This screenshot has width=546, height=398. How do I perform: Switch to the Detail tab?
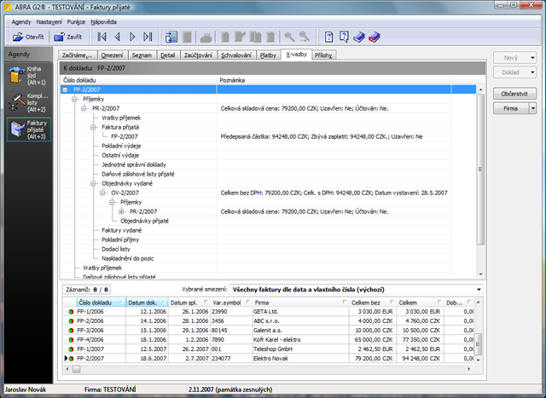[x=168, y=55]
